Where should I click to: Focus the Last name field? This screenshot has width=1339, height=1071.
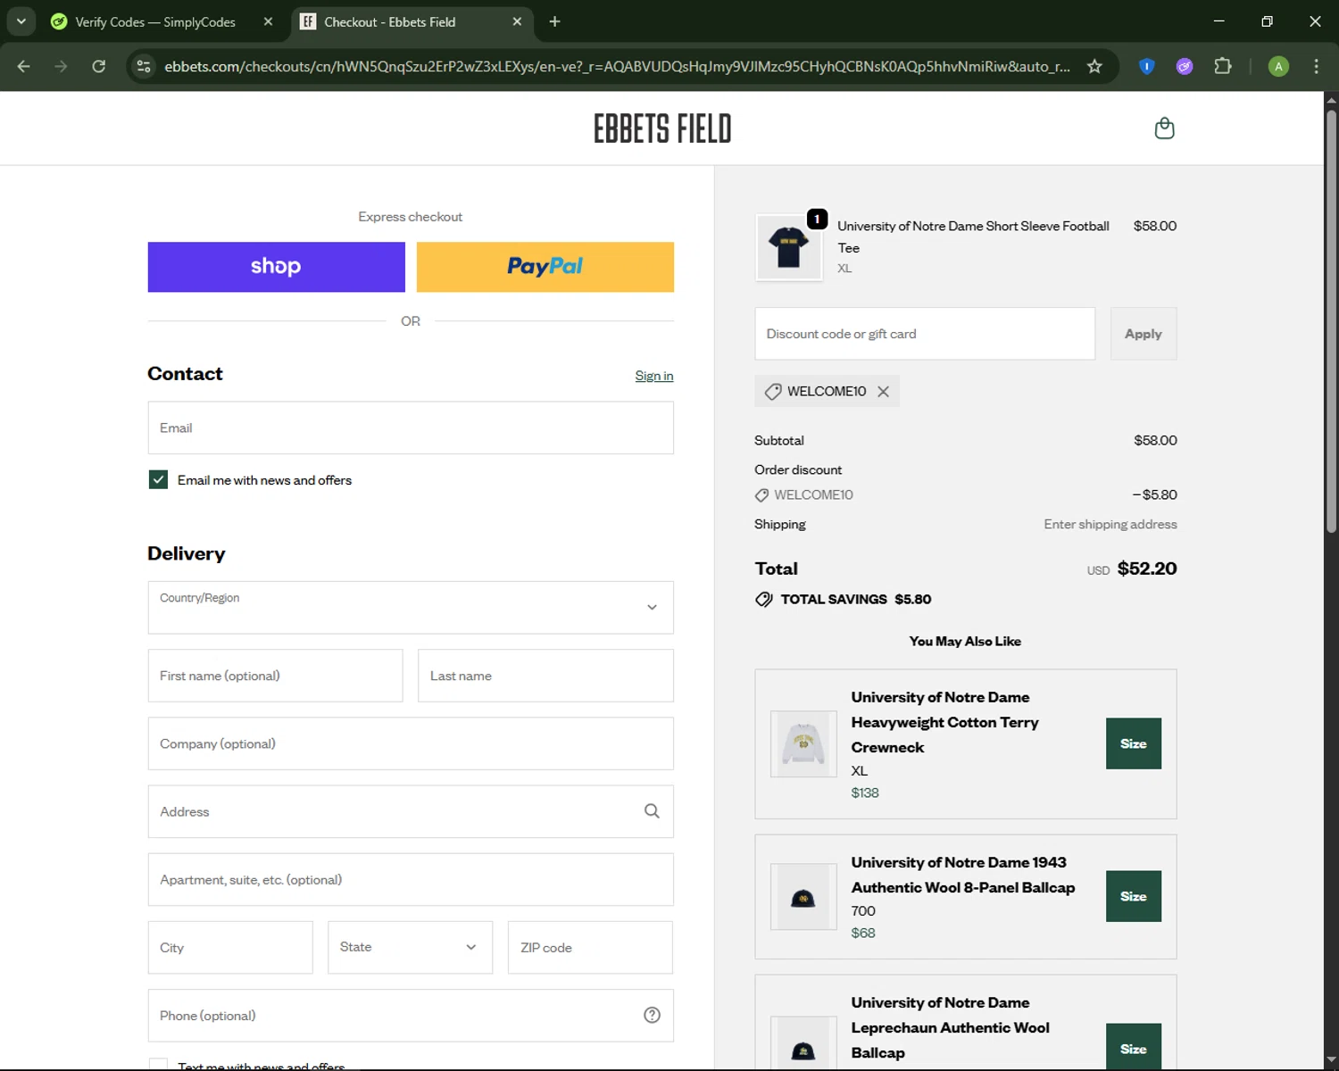[x=545, y=676]
